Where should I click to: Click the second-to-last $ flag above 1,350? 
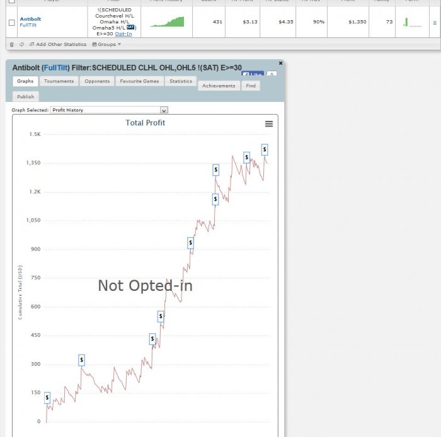tap(247, 157)
